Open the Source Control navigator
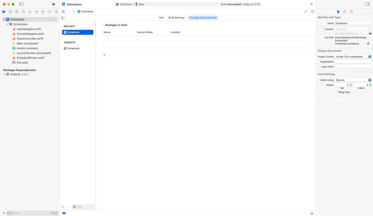This screenshot has height=216, width=373. (x=10, y=12)
